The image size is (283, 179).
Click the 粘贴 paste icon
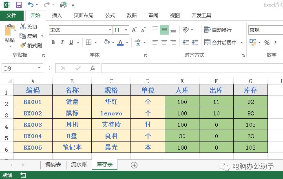click(10, 31)
